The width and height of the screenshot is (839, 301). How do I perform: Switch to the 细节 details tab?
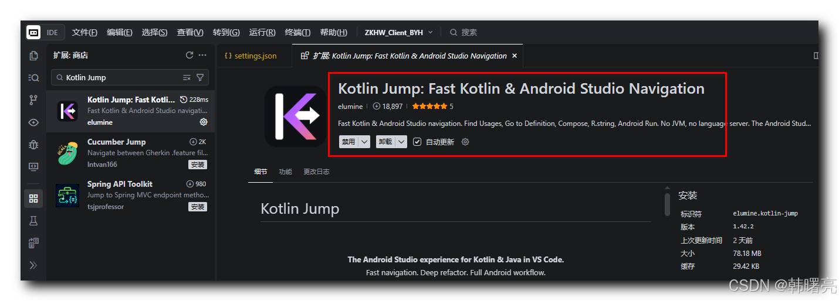point(261,172)
